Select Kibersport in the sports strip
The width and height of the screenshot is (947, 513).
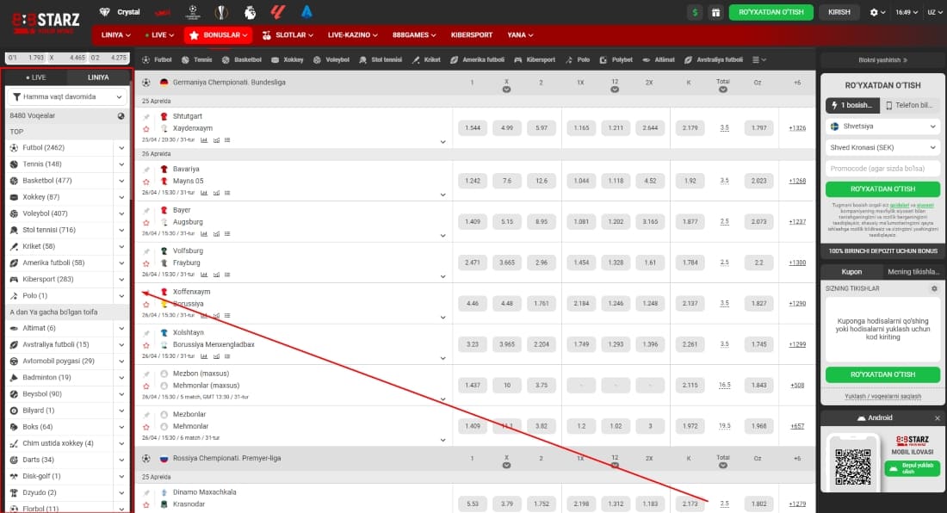point(535,59)
